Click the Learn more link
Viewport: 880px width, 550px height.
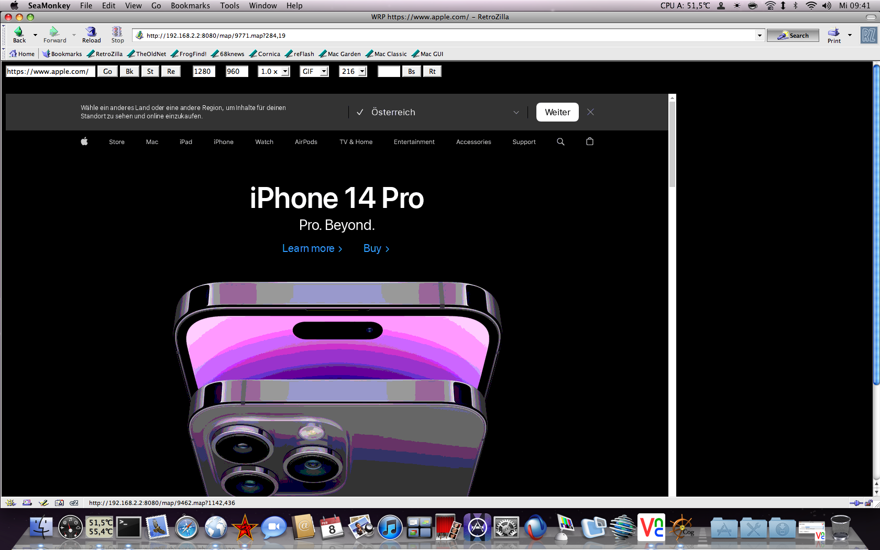pyautogui.click(x=312, y=248)
